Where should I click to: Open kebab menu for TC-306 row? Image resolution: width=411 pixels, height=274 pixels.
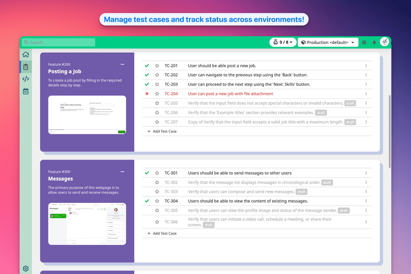coord(366,222)
